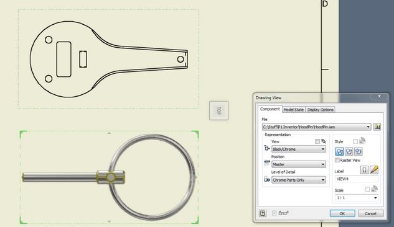The height and width of the screenshot is (227, 394).
Task: Enable the Raster View checkbox
Action: pos(337,160)
